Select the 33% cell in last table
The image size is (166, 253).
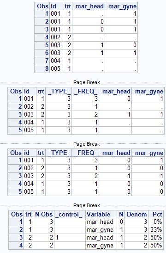(156, 230)
